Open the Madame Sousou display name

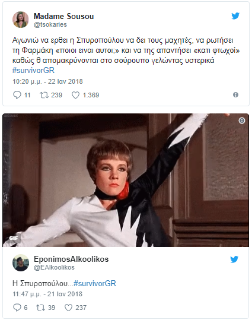[64, 16]
